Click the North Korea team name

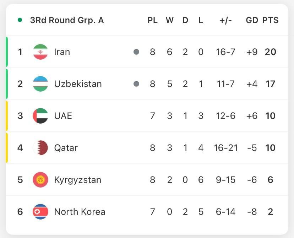click(x=79, y=211)
